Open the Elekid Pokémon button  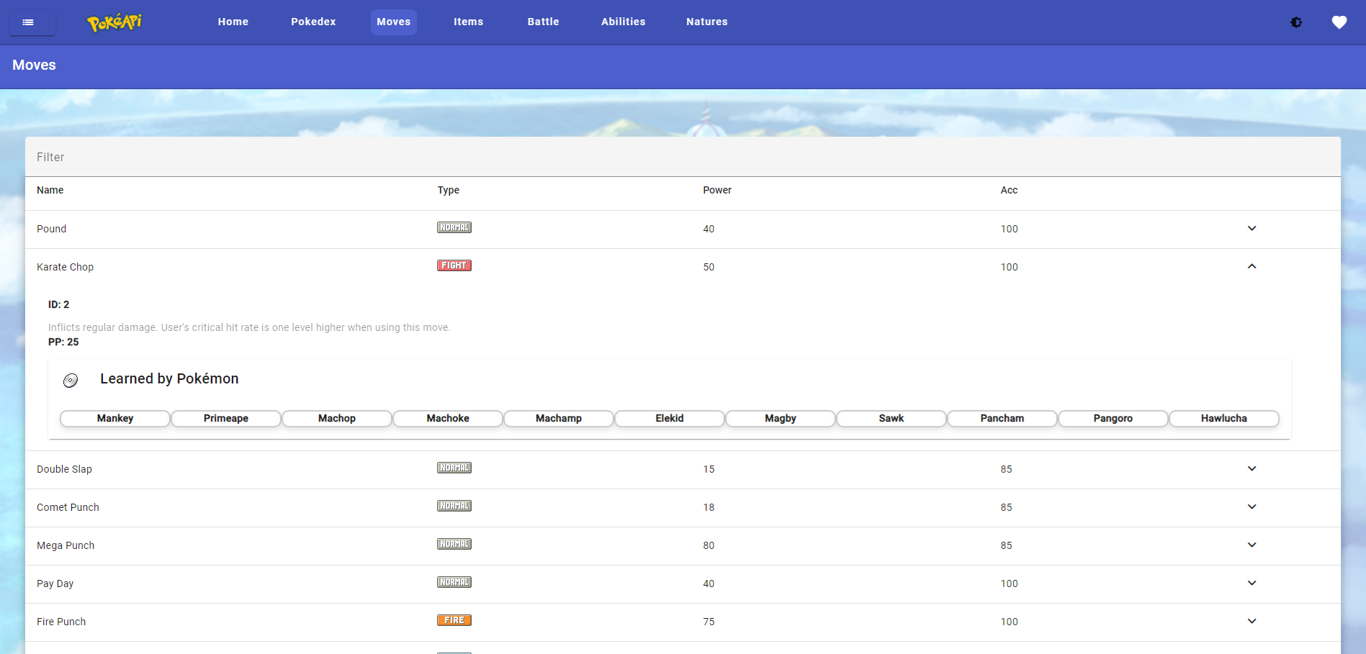coord(670,419)
